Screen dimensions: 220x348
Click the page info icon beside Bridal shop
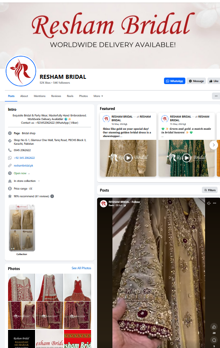(10, 133)
